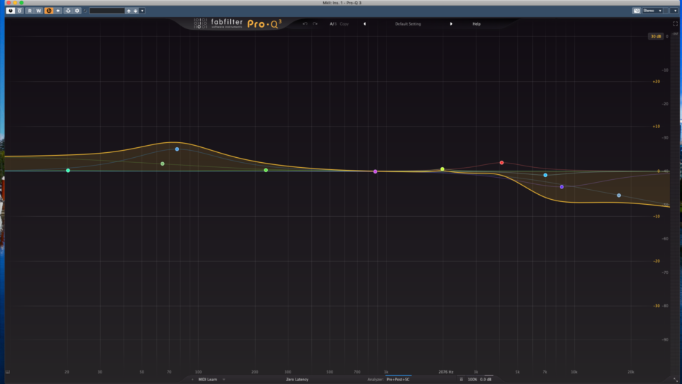Click the undo arrow icon
682x384 pixels.
(x=305, y=24)
